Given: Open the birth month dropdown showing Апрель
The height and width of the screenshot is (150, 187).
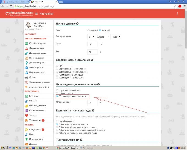Looking at the screenshot, I should pos(103,37).
